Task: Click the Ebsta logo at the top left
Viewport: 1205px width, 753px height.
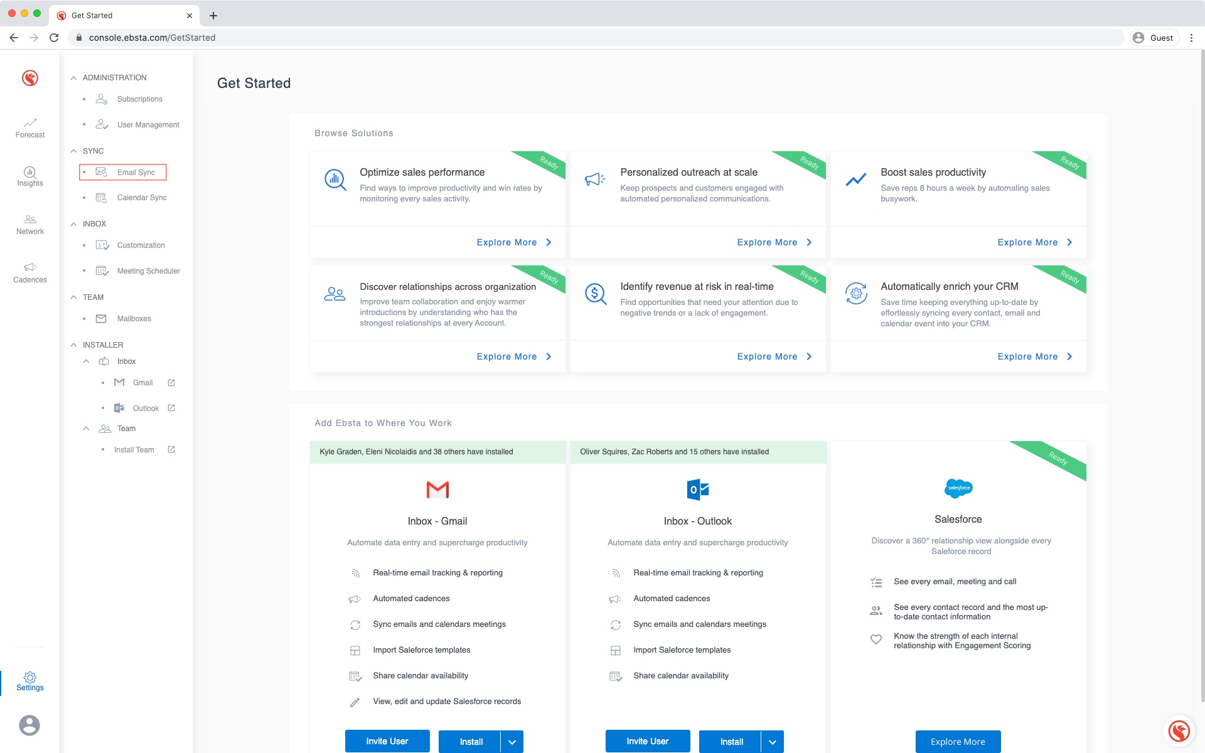Action: tap(30, 78)
